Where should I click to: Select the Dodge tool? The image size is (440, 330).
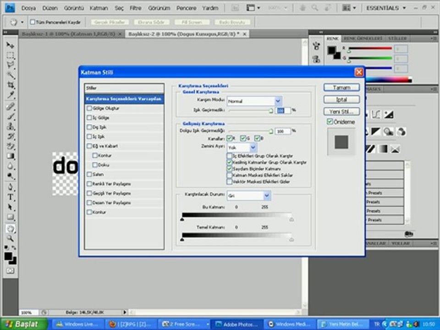pos(10,176)
